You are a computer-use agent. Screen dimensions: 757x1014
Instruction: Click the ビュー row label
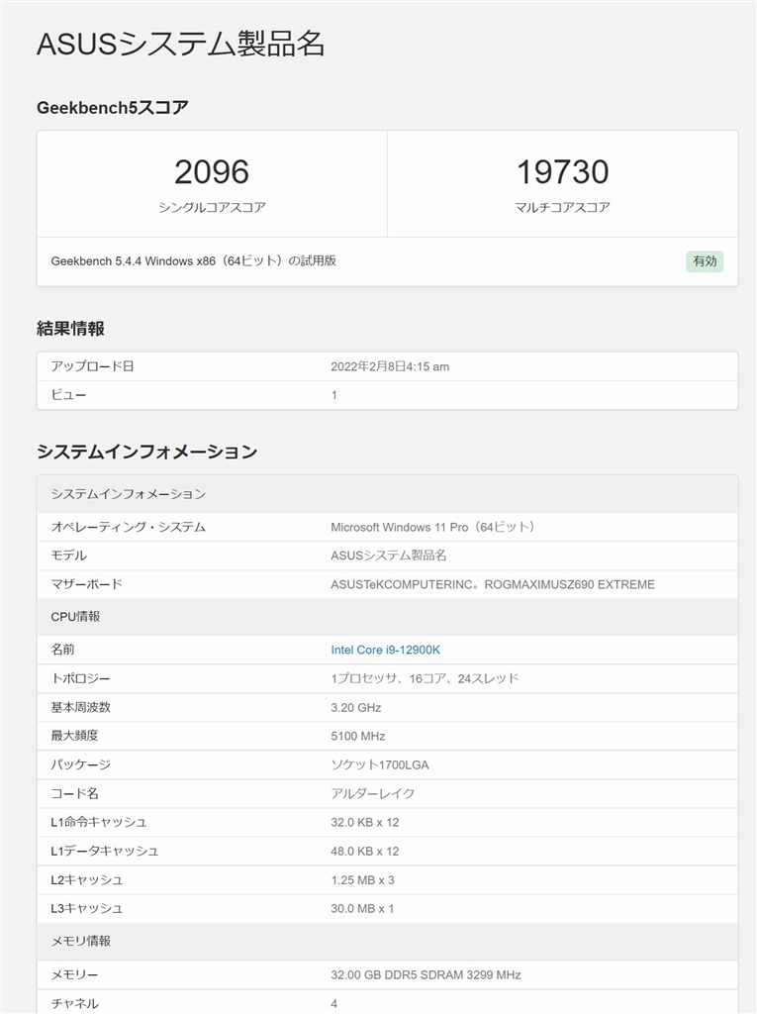(68, 395)
